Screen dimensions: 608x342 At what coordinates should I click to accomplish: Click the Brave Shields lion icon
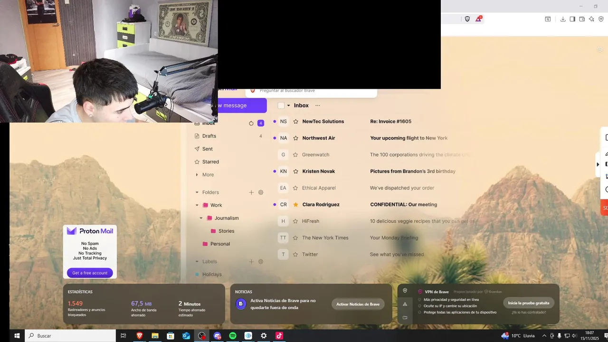pyautogui.click(x=467, y=19)
